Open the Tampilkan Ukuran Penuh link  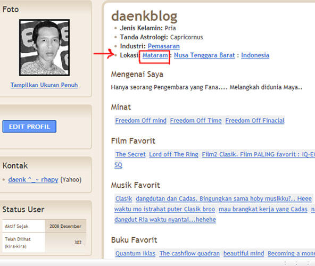coord(44,85)
